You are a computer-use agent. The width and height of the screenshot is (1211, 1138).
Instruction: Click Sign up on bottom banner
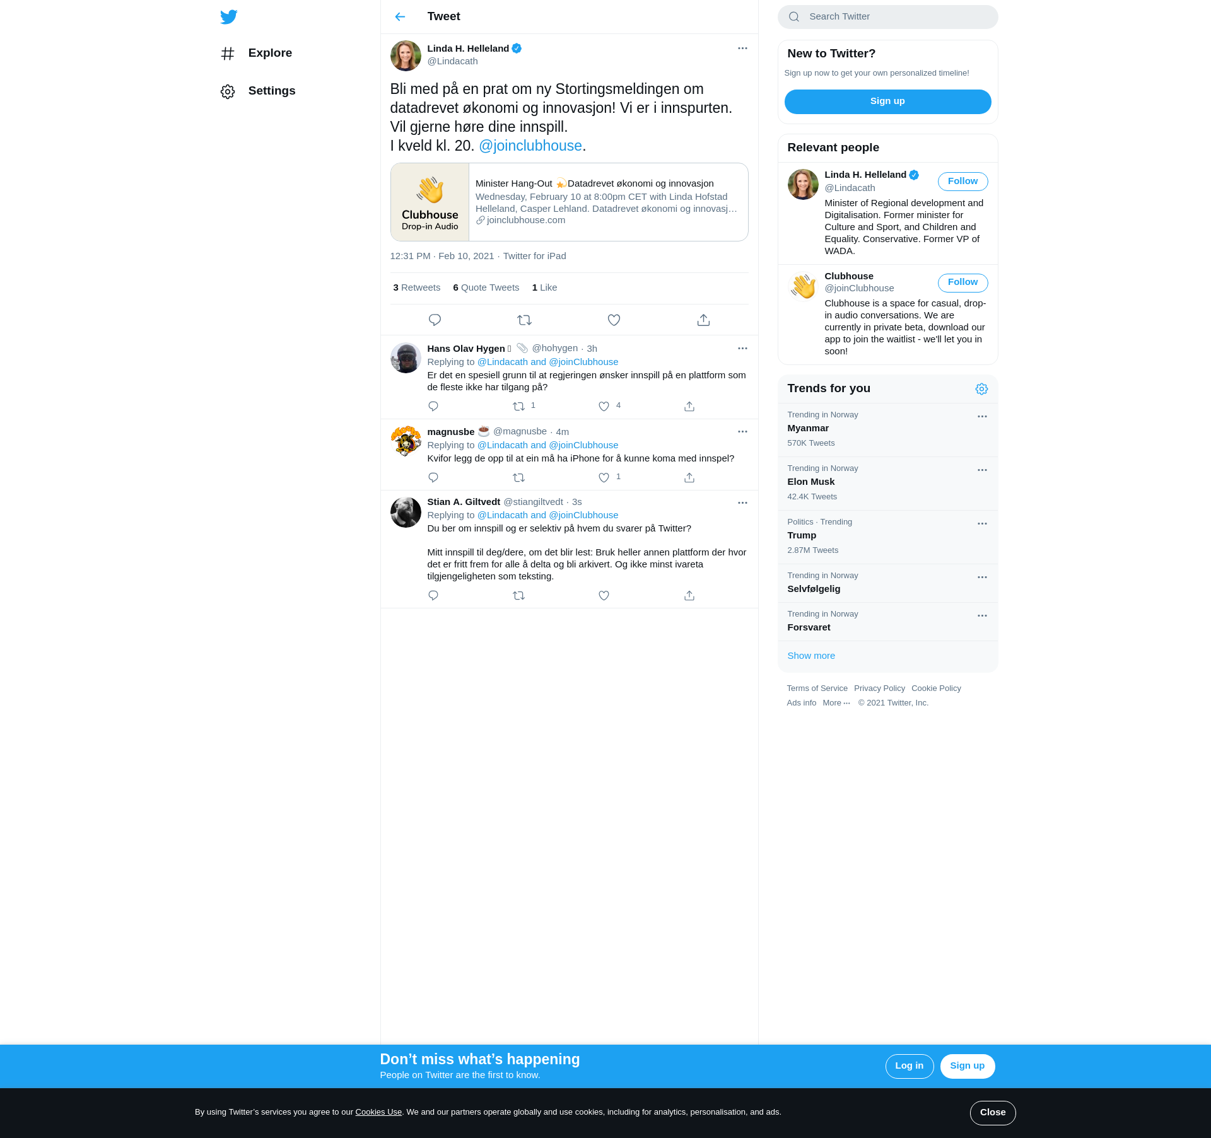[x=967, y=1066]
